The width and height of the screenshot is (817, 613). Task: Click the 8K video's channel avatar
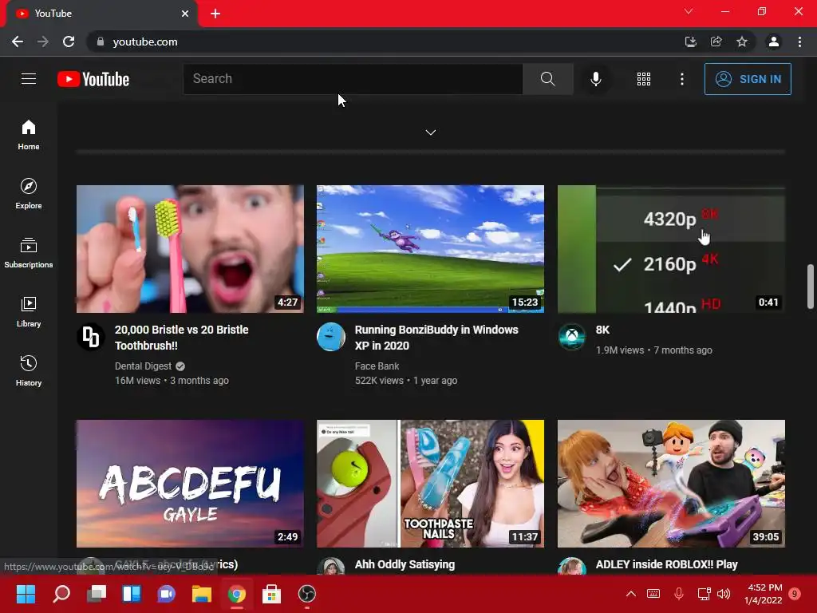[571, 337]
